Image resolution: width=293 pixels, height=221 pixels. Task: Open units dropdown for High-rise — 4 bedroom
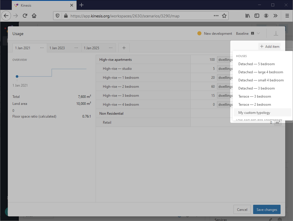pyautogui.click(x=225, y=105)
